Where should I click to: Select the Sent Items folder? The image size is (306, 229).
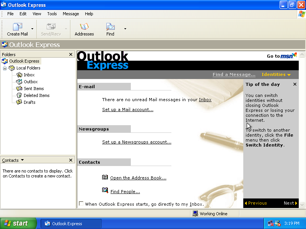click(33, 89)
